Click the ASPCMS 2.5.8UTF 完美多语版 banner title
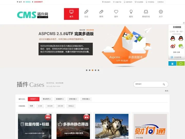Viewport: 185px width, 139px height. click(x=66, y=34)
